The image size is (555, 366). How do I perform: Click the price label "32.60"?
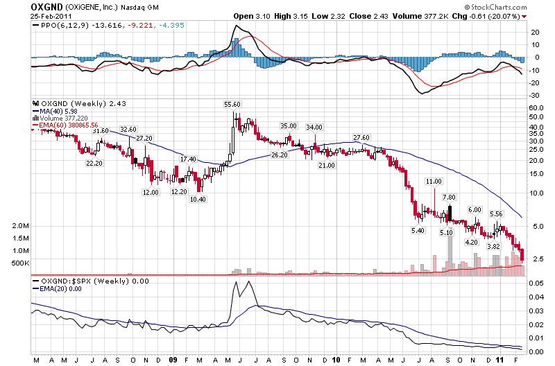pos(128,130)
